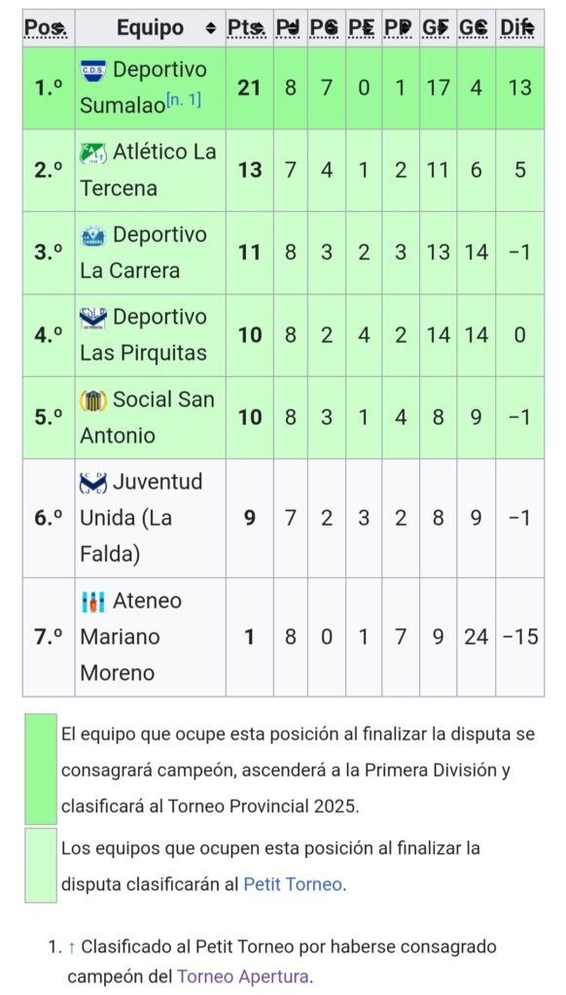
Task: Open the Petit Torneo link
Action: coord(293,884)
